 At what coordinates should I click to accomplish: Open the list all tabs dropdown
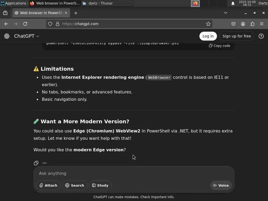click(226, 13)
